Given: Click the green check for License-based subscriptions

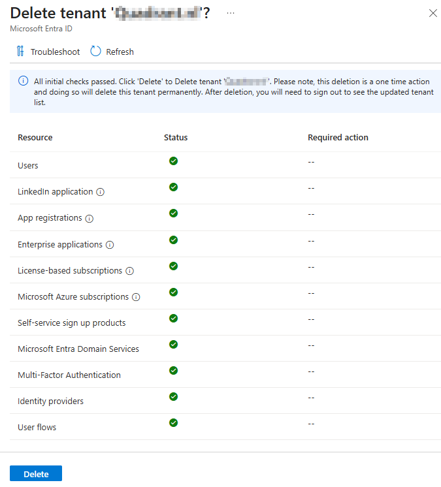Looking at the screenshot, I should (x=173, y=266).
